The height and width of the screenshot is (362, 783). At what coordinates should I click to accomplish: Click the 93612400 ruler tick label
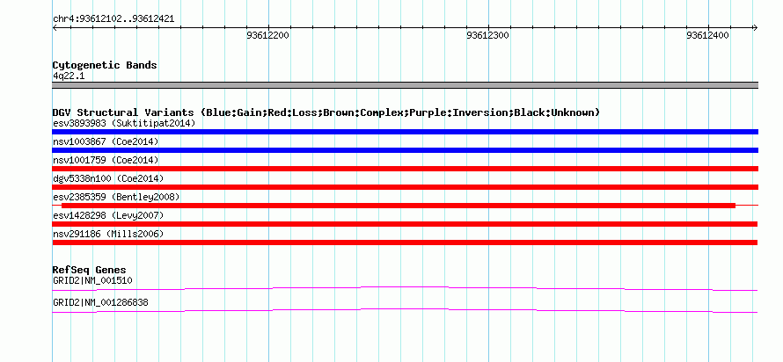[707, 35]
